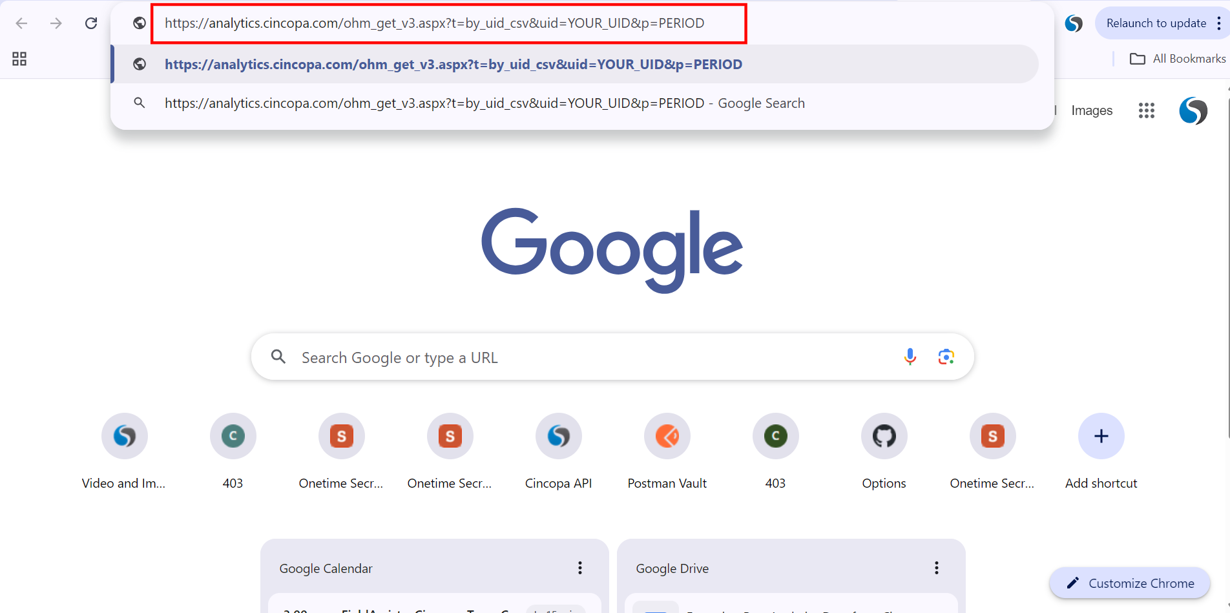Start voice search with microphone icon
Image resolution: width=1230 pixels, height=613 pixels.
click(910, 357)
